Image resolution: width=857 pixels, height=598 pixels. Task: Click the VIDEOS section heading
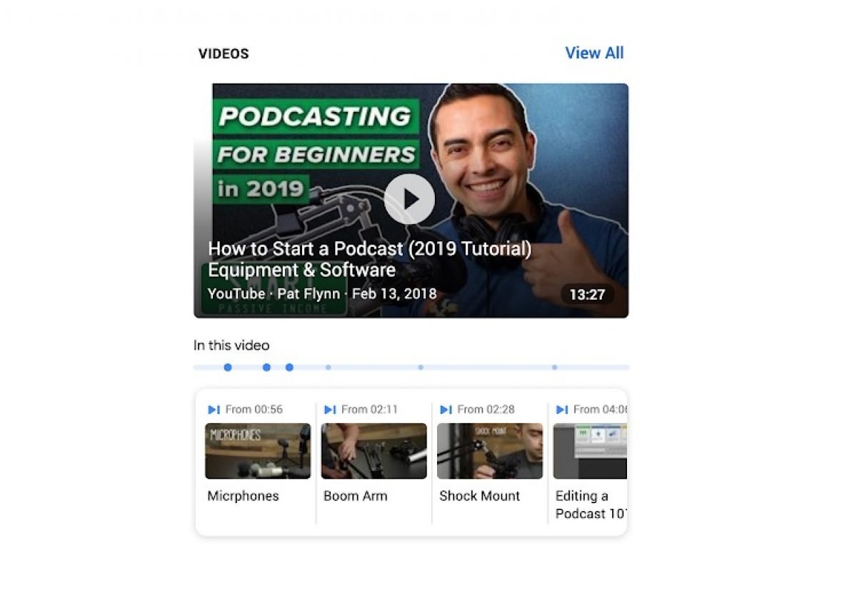point(224,54)
